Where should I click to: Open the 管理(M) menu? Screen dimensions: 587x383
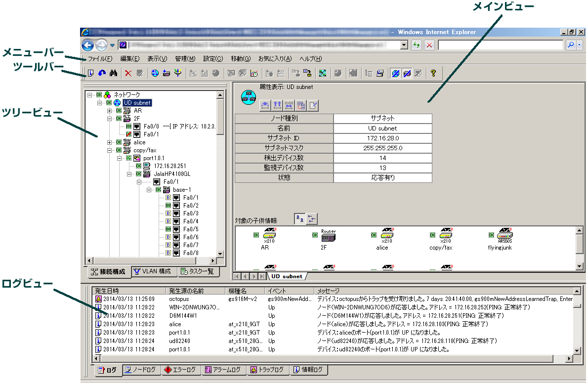[x=185, y=59]
